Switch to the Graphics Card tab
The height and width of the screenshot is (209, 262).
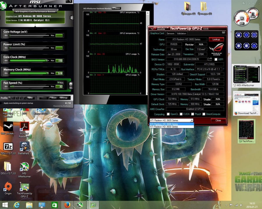coord(157,33)
